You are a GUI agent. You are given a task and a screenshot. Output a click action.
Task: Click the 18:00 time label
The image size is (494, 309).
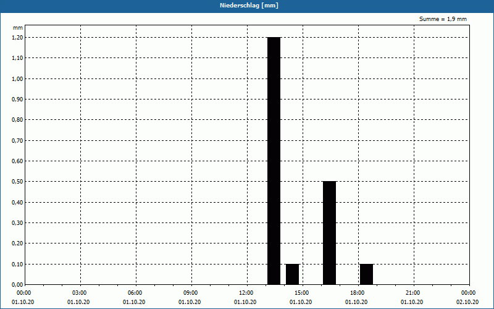tap(358, 293)
